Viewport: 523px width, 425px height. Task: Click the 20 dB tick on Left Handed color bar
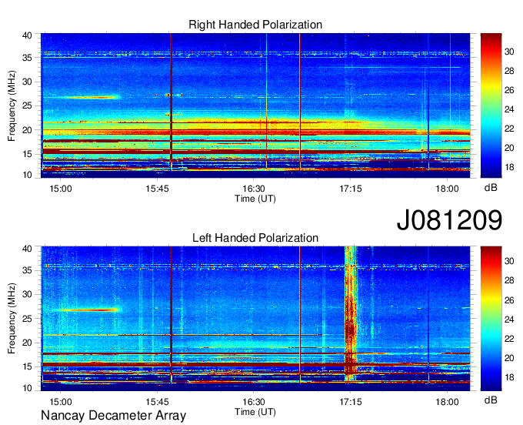click(x=509, y=359)
